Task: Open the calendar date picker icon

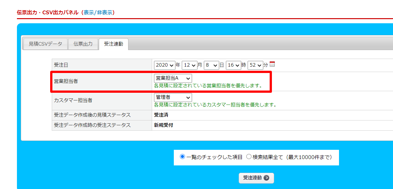Action: coord(272,64)
